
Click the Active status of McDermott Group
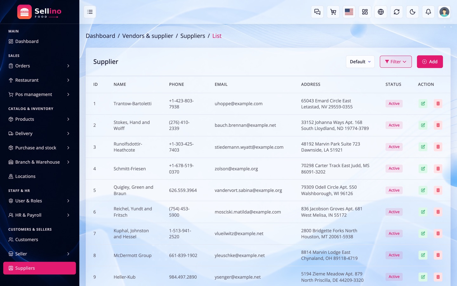click(x=394, y=255)
